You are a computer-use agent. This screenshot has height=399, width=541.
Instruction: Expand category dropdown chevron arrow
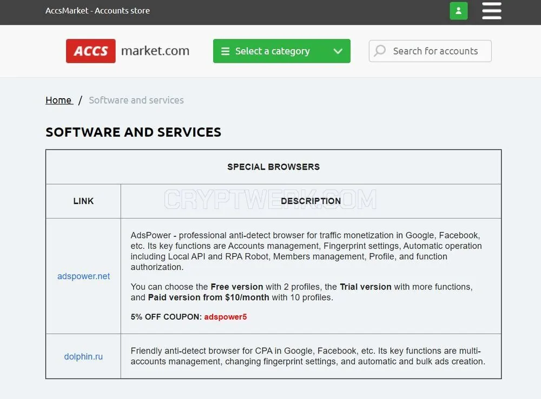click(x=338, y=51)
